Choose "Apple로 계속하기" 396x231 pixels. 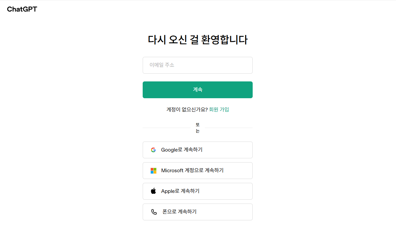pos(197,191)
